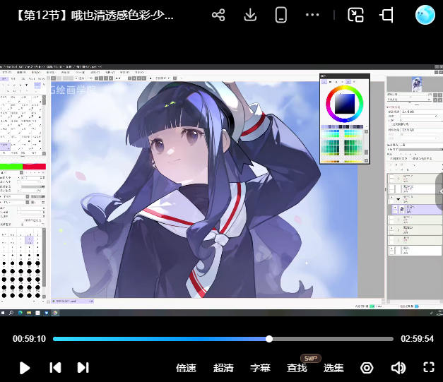Image resolution: width=443 pixels, height=382 pixels.
Task: Hide the open layer folder via its eye toggle
Action: [391, 197]
